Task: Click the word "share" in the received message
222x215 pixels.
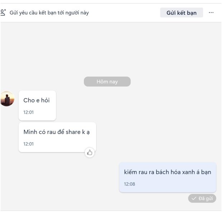Action: coord(73,132)
